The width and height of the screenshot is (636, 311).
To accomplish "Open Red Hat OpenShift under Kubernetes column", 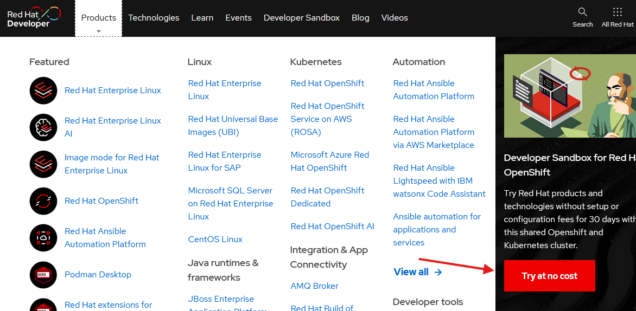I will (327, 83).
